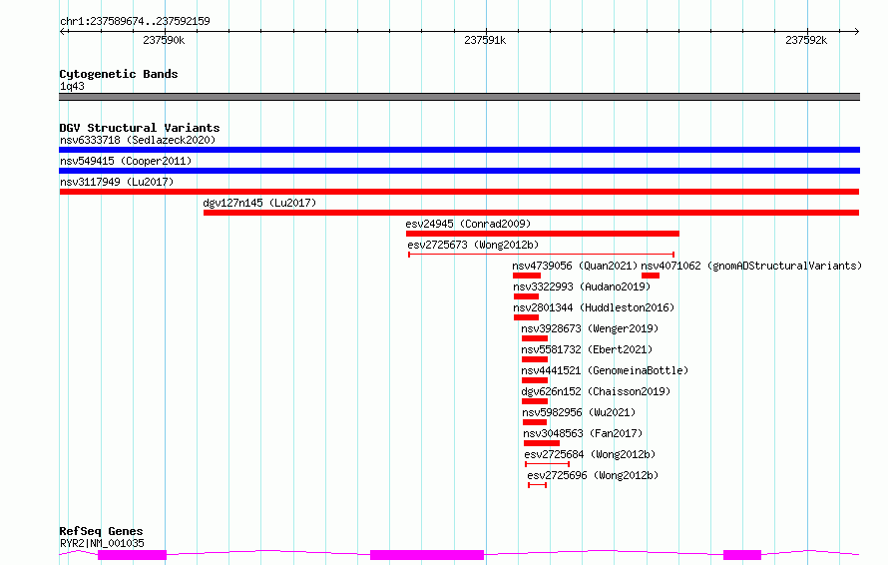Open the nsv5982956 (Wu2021) label
The width and height of the screenshot is (888, 565).
click(579, 412)
